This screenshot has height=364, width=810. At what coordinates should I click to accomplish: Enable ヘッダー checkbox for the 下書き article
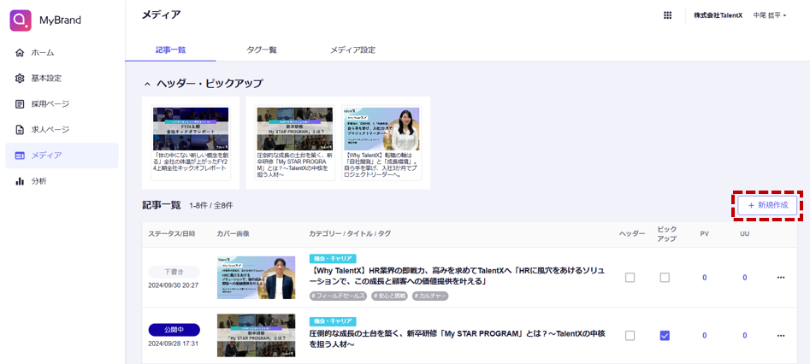pos(630,278)
